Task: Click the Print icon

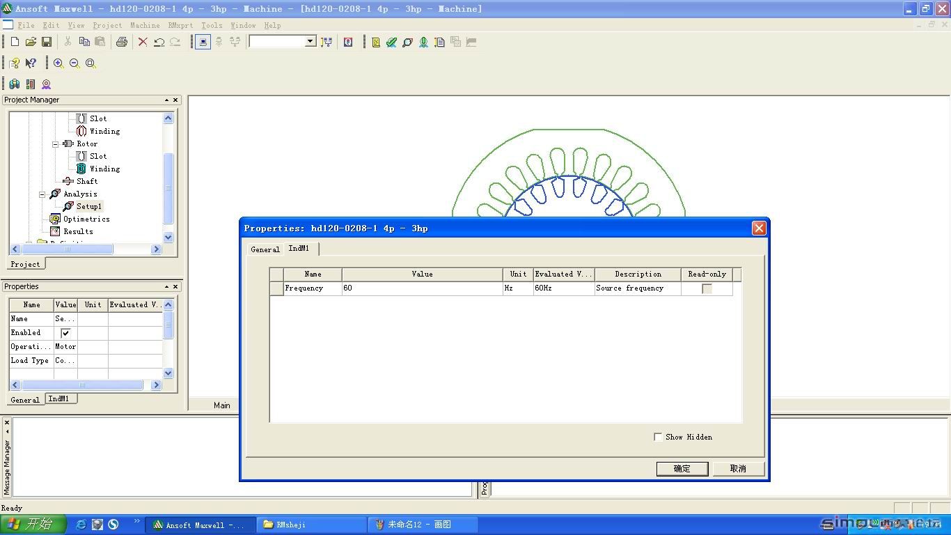Action: pyautogui.click(x=122, y=42)
